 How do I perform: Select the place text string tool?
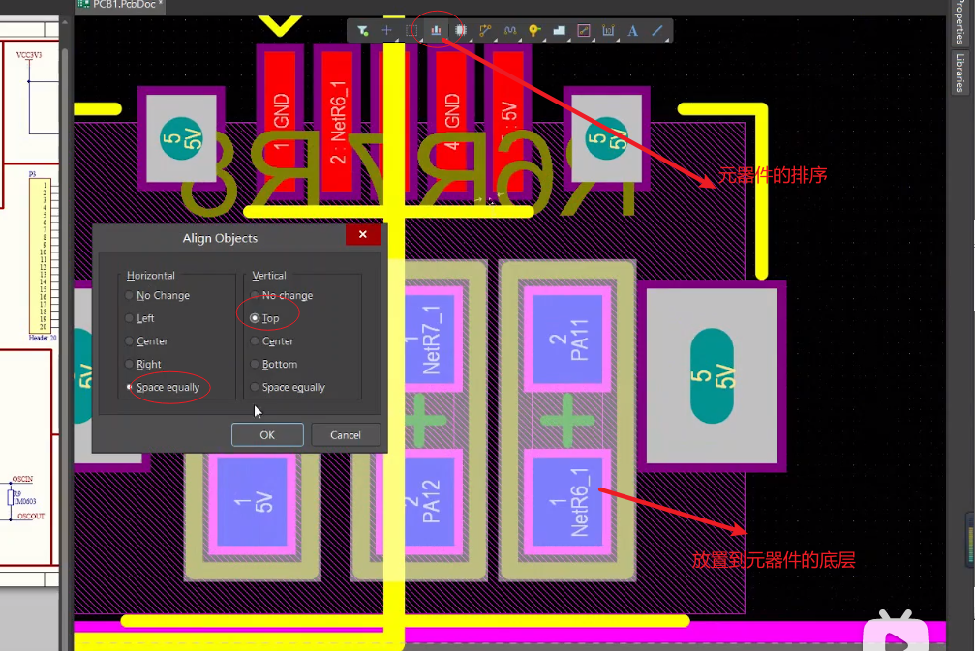pyautogui.click(x=632, y=30)
